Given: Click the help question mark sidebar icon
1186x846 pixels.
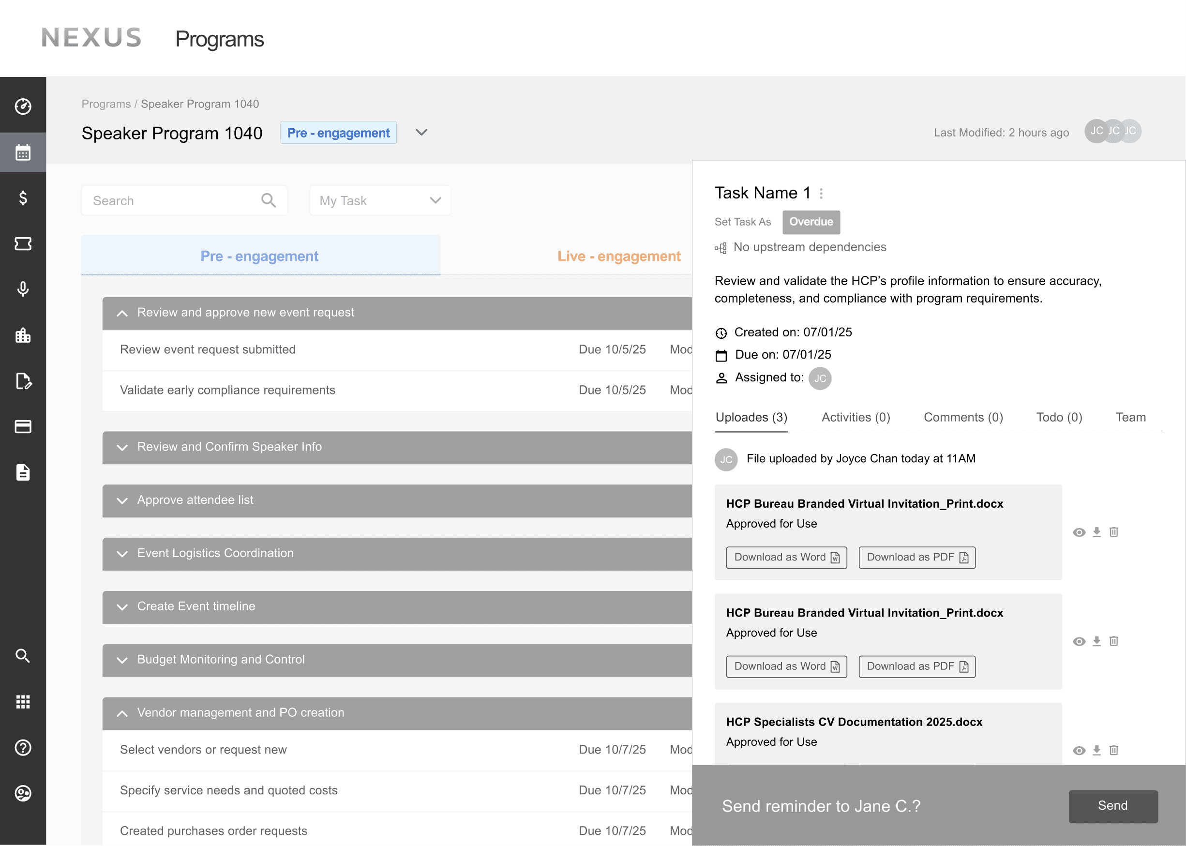Looking at the screenshot, I should pyautogui.click(x=23, y=748).
